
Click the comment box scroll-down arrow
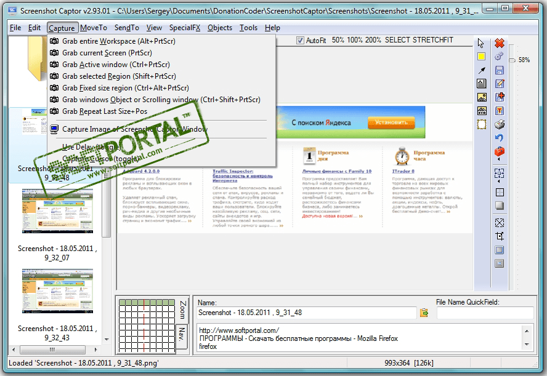pos(527,345)
